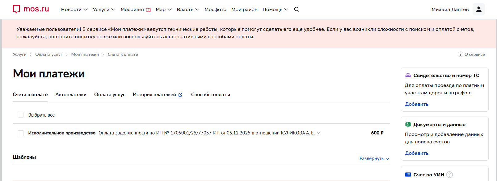
Task: Open the История платежей external link tab
Action: [157, 95]
